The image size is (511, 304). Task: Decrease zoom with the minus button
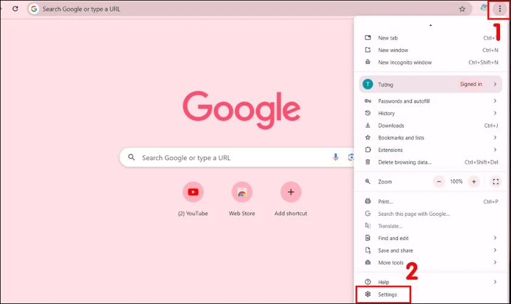click(439, 181)
